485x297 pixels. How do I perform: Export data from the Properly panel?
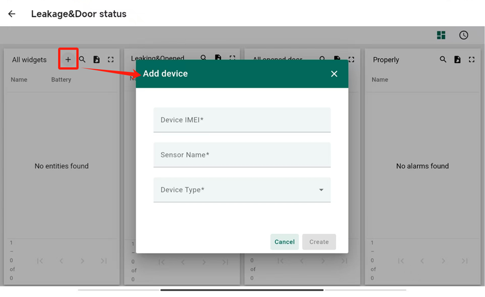pos(457,59)
